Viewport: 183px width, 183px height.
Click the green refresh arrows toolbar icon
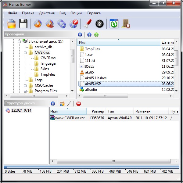(x=114, y=23)
